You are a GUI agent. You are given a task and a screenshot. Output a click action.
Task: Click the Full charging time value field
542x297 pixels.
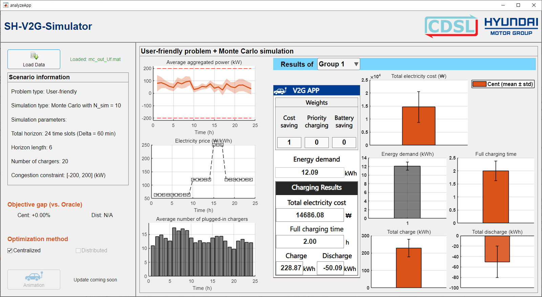tap(310, 241)
